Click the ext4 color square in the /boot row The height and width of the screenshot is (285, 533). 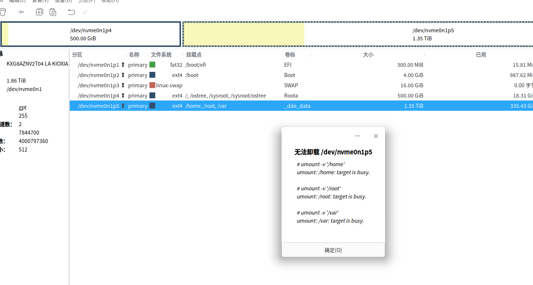coord(152,75)
